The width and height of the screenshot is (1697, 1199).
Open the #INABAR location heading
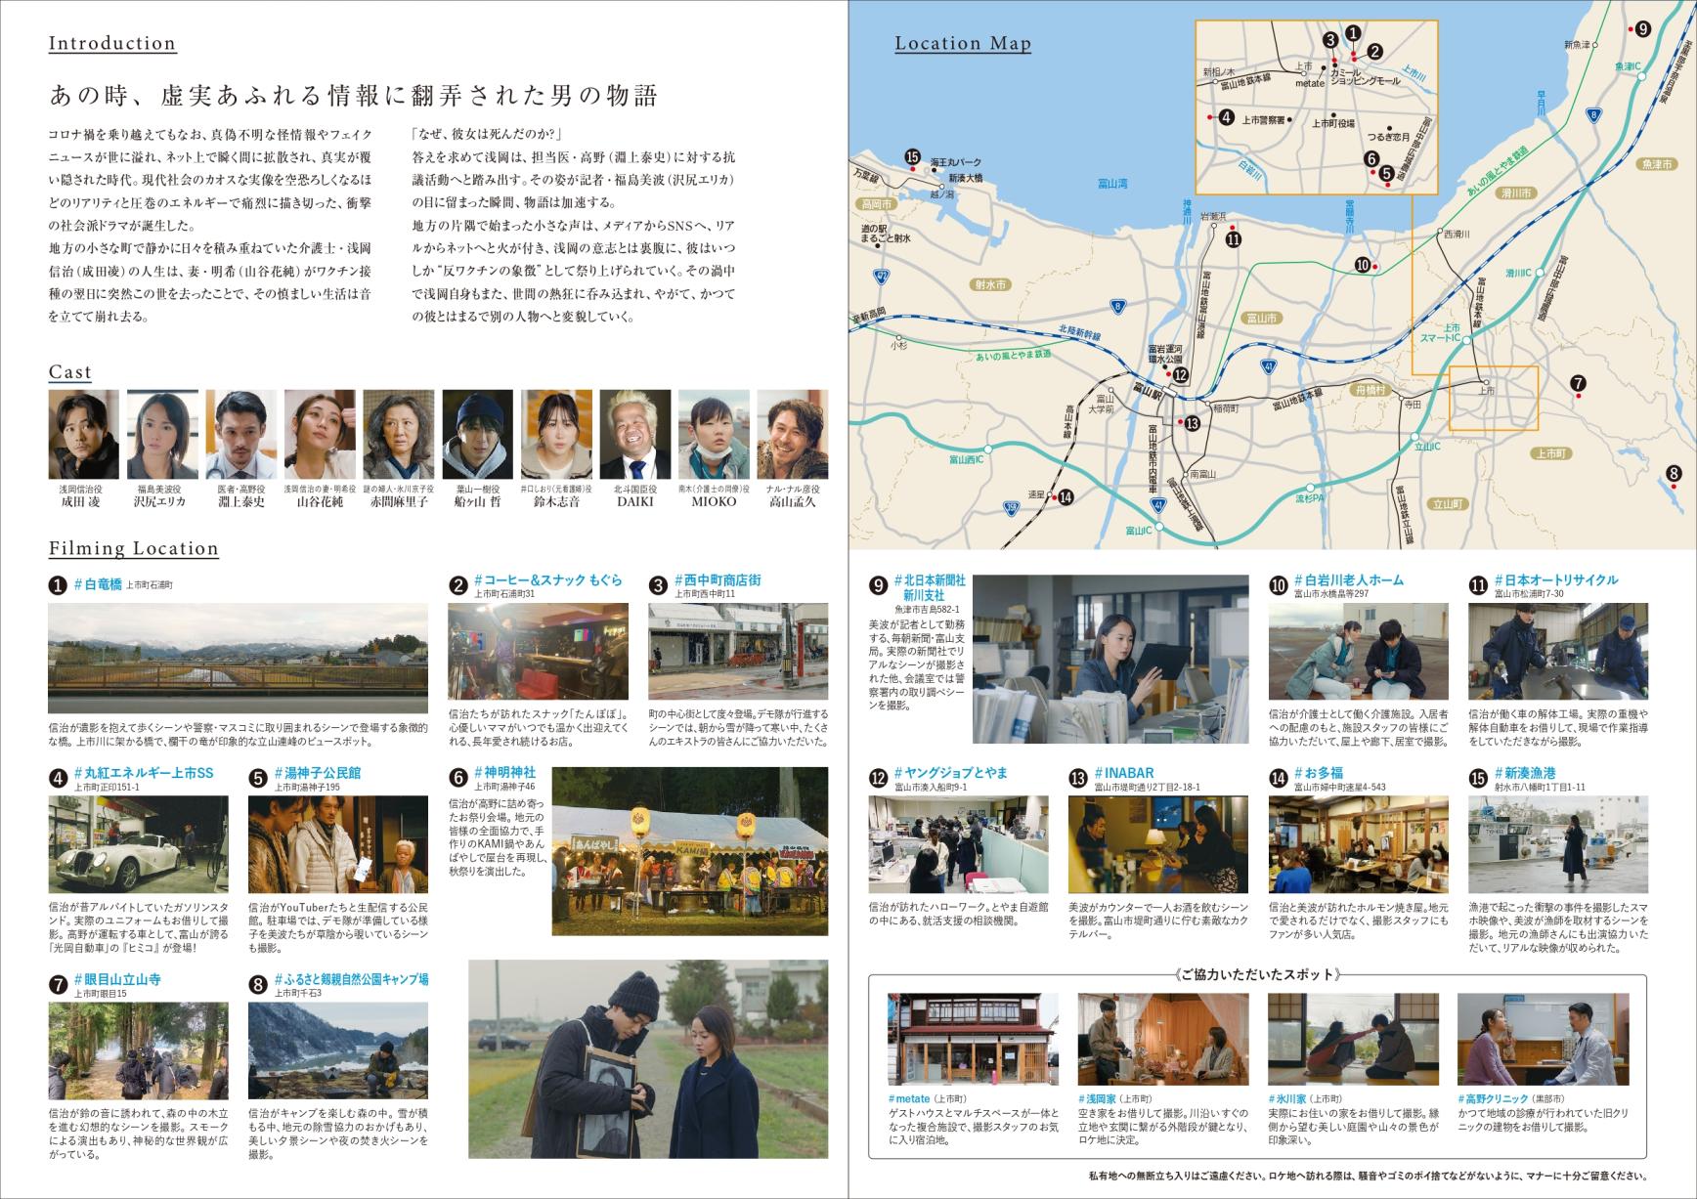point(1124,773)
